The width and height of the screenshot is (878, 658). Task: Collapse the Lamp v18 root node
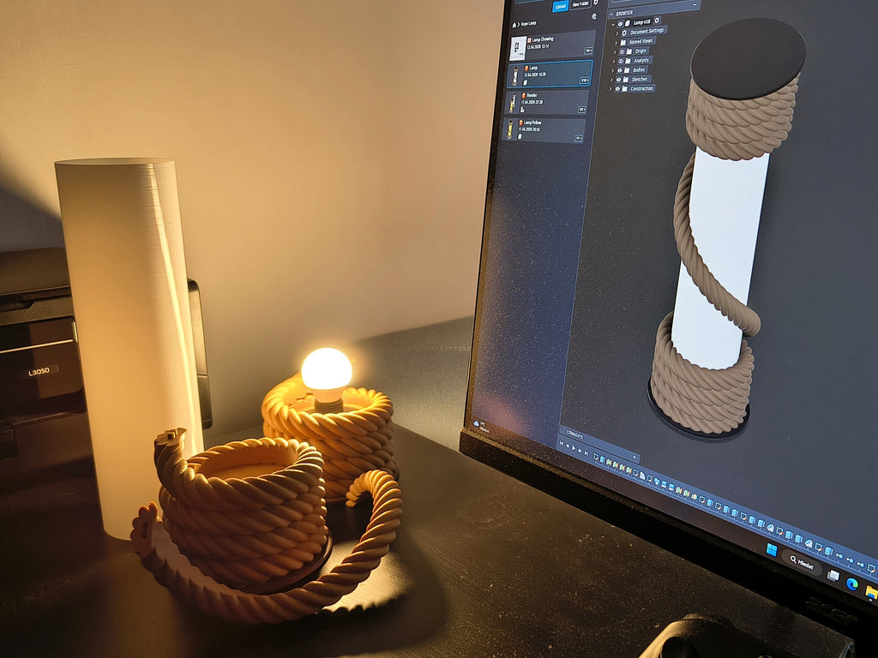coord(613,24)
